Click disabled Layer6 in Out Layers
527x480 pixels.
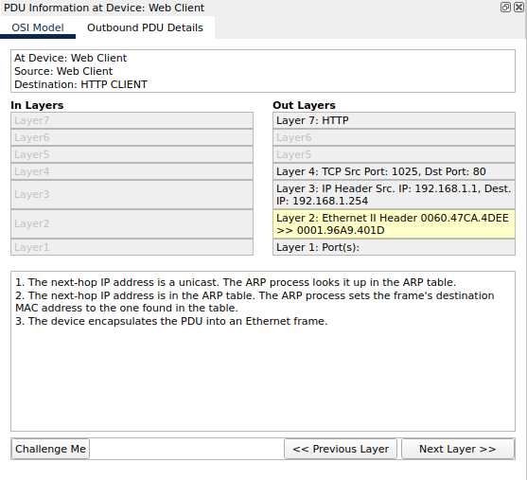pyautogui.click(x=394, y=137)
